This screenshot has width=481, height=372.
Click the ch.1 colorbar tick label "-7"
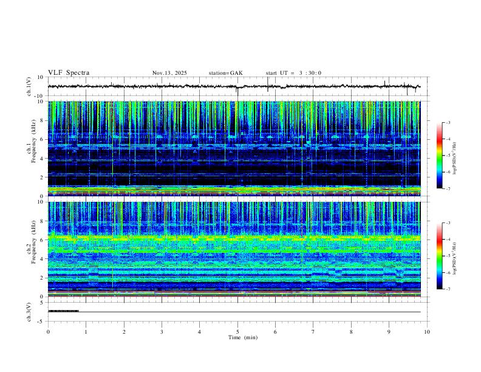[x=448, y=188]
